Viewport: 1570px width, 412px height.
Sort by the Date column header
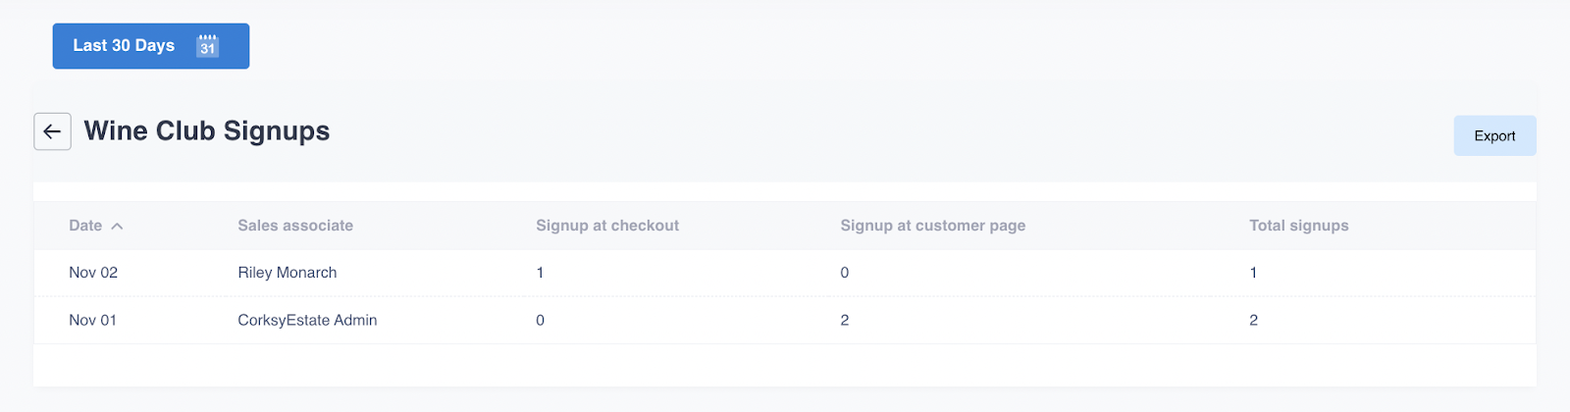(x=85, y=226)
